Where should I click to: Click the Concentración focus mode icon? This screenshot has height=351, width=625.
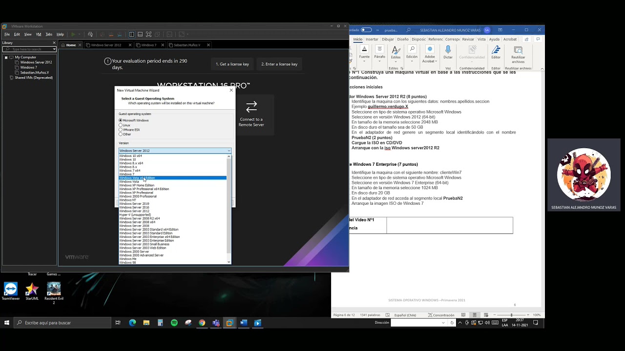click(441, 315)
